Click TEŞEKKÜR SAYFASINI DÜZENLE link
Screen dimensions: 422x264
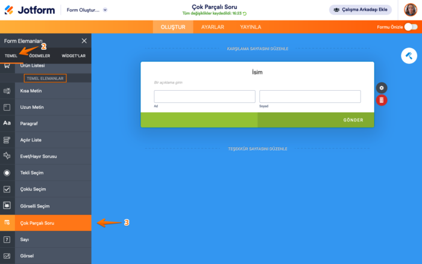(257, 149)
